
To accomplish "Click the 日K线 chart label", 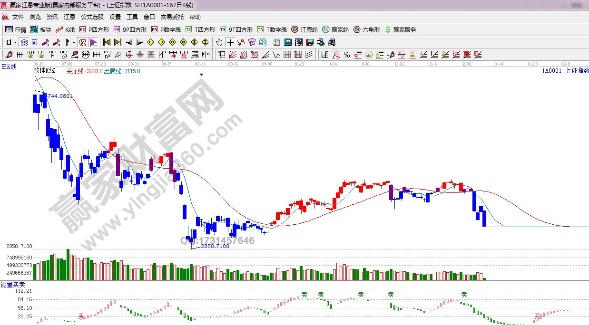I will pyautogui.click(x=9, y=67).
